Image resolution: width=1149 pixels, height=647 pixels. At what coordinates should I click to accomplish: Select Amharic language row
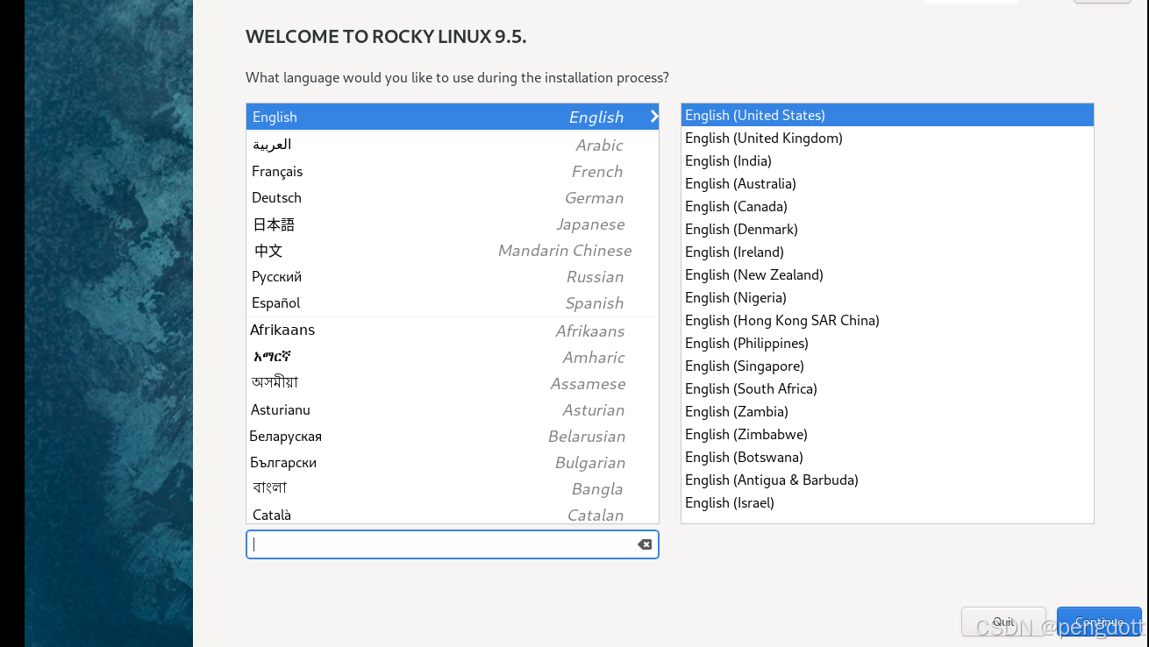[x=453, y=357]
